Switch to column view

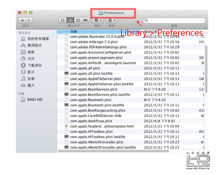[x=78, y=20]
